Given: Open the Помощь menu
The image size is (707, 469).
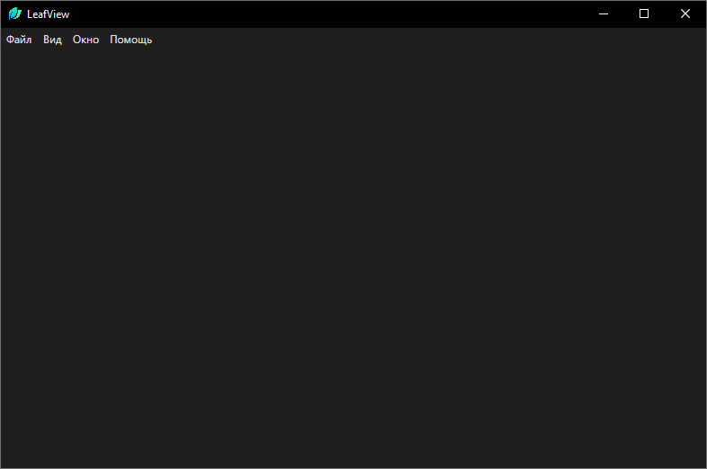Looking at the screenshot, I should click(x=130, y=40).
